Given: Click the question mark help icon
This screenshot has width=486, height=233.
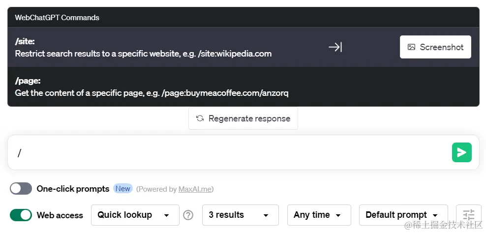Looking at the screenshot, I should click(x=188, y=215).
